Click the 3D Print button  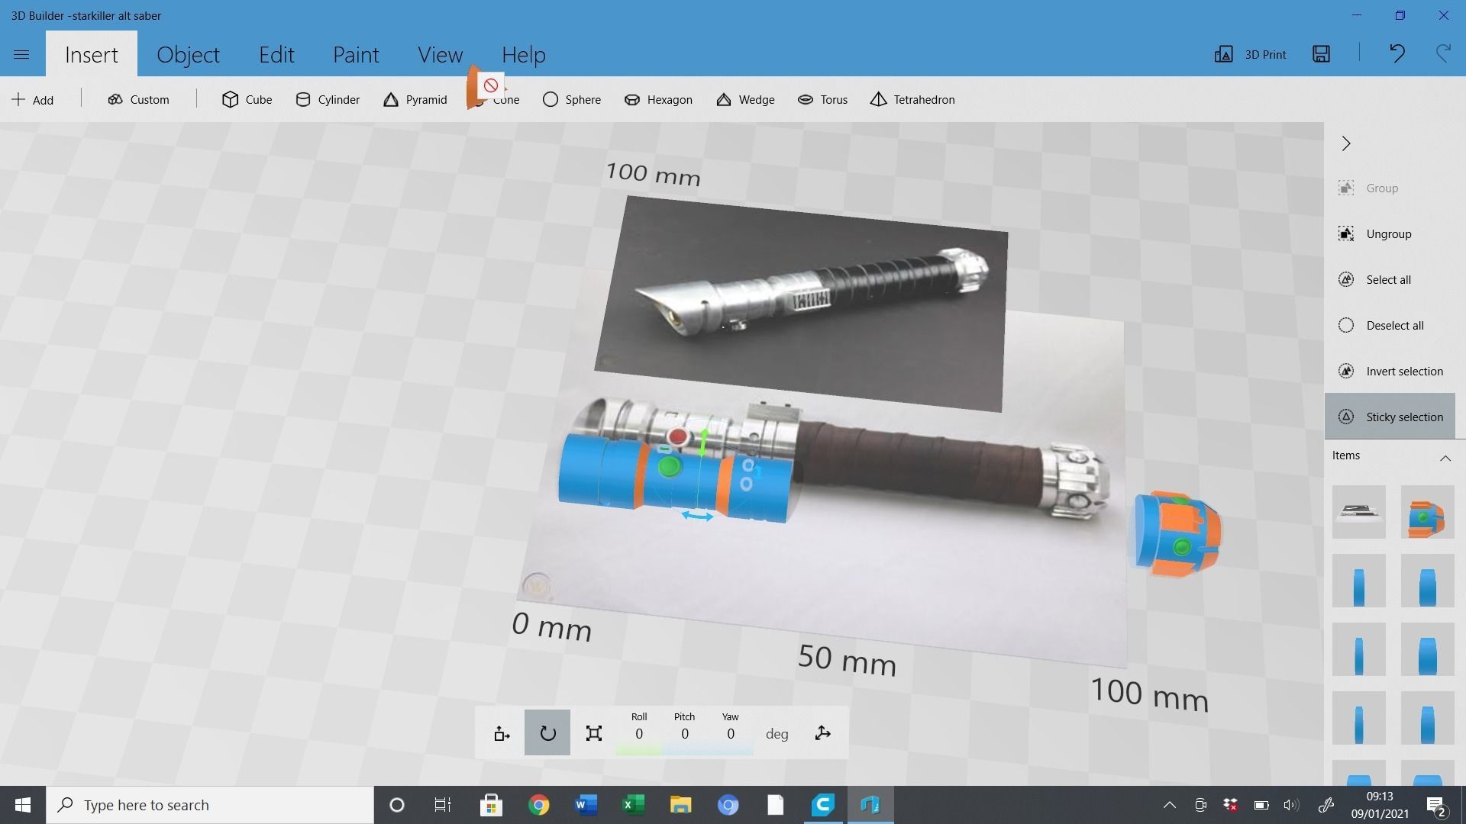(x=1250, y=54)
